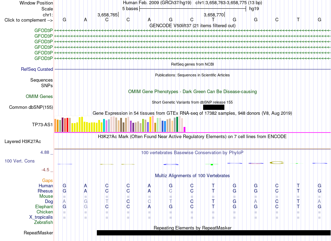Screen dimensions: 331x241
Task: Click the chr1:3,658,763-3,658,775 position text
Action: (x=229, y=3)
